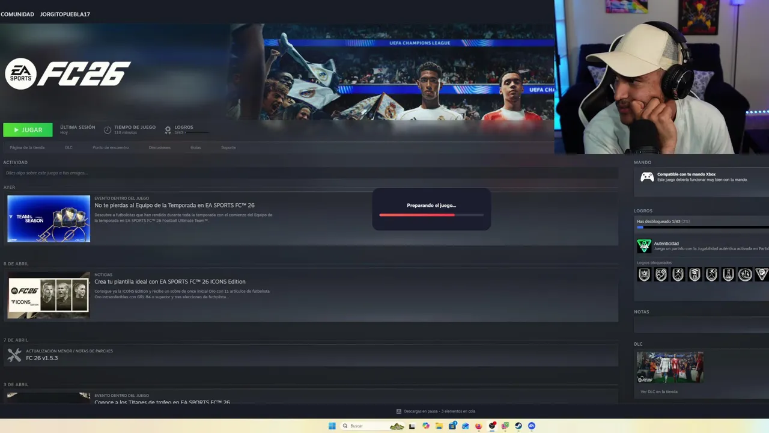Click the eighth locked achievement, the triangle badge
The height and width of the screenshot is (433, 769).
click(x=761, y=275)
